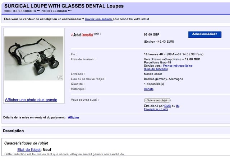Click the Achat immédiat logo icon
230x168 pixels.
coord(82,35)
